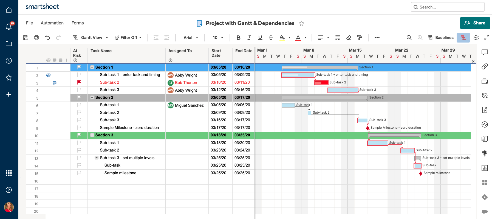Screen dimensions: 492x219
Task: Open the Gantt View dropdown
Action: coord(91,38)
